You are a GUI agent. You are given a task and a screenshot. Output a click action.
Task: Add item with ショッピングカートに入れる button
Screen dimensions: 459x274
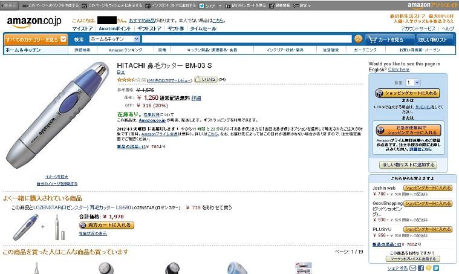point(408,93)
